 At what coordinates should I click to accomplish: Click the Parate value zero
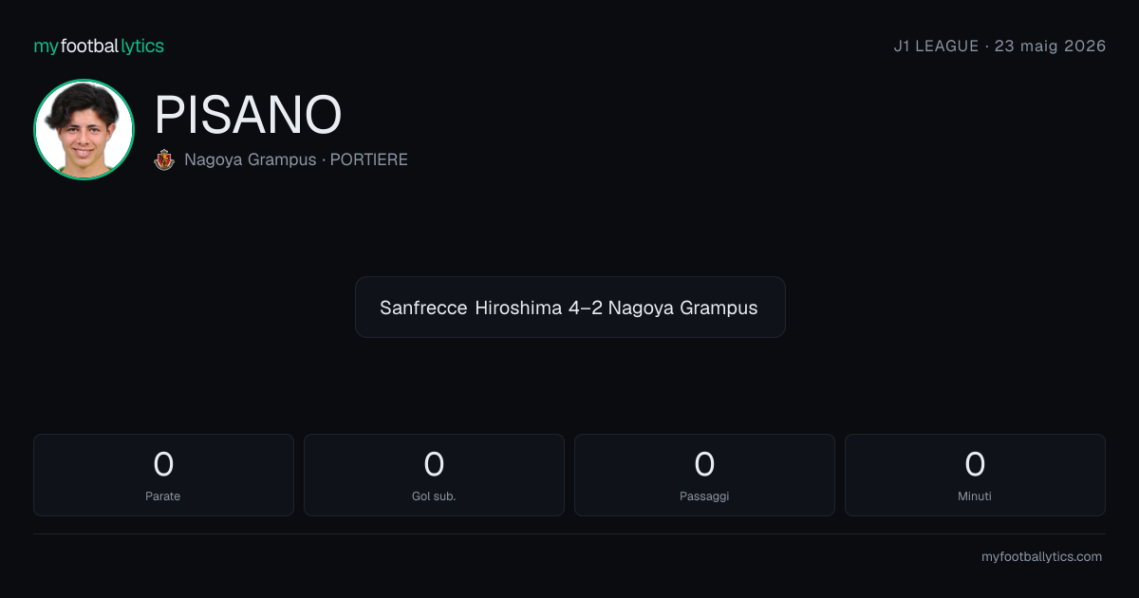coord(163,464)
